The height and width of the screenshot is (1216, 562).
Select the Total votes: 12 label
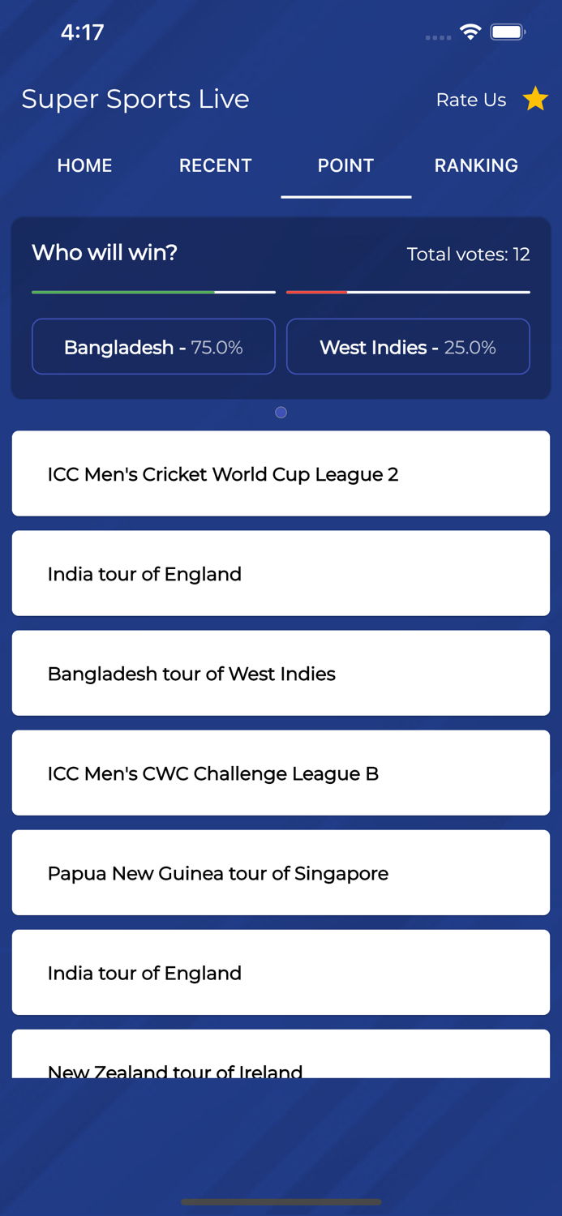tap(469, 254)
